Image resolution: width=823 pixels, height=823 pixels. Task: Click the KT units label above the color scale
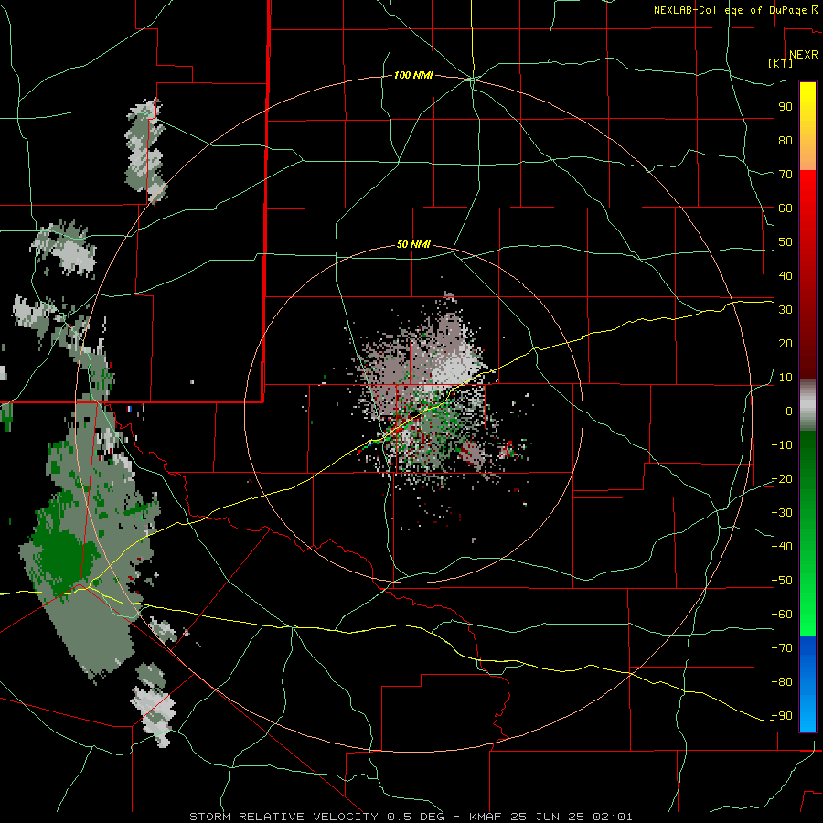[781, 63]
